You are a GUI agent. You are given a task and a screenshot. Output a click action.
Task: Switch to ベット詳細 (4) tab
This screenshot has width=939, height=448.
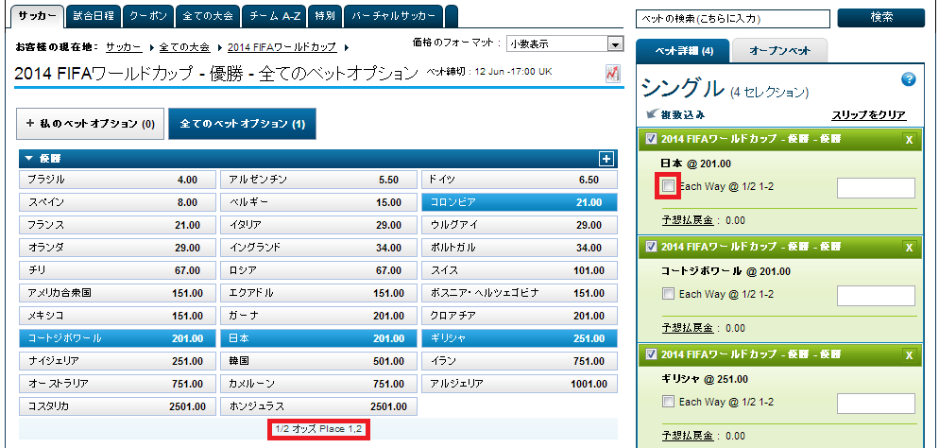683,51
